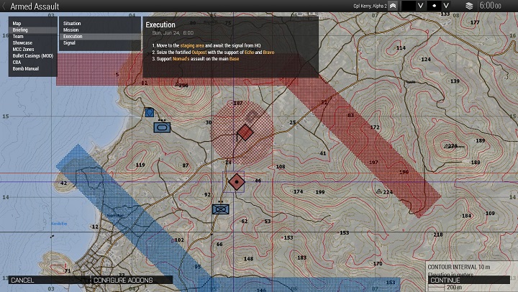This screenshot has height=292, width=518.
Task: Click the 6:00 mission clock
Action: [x=490, y=6]
